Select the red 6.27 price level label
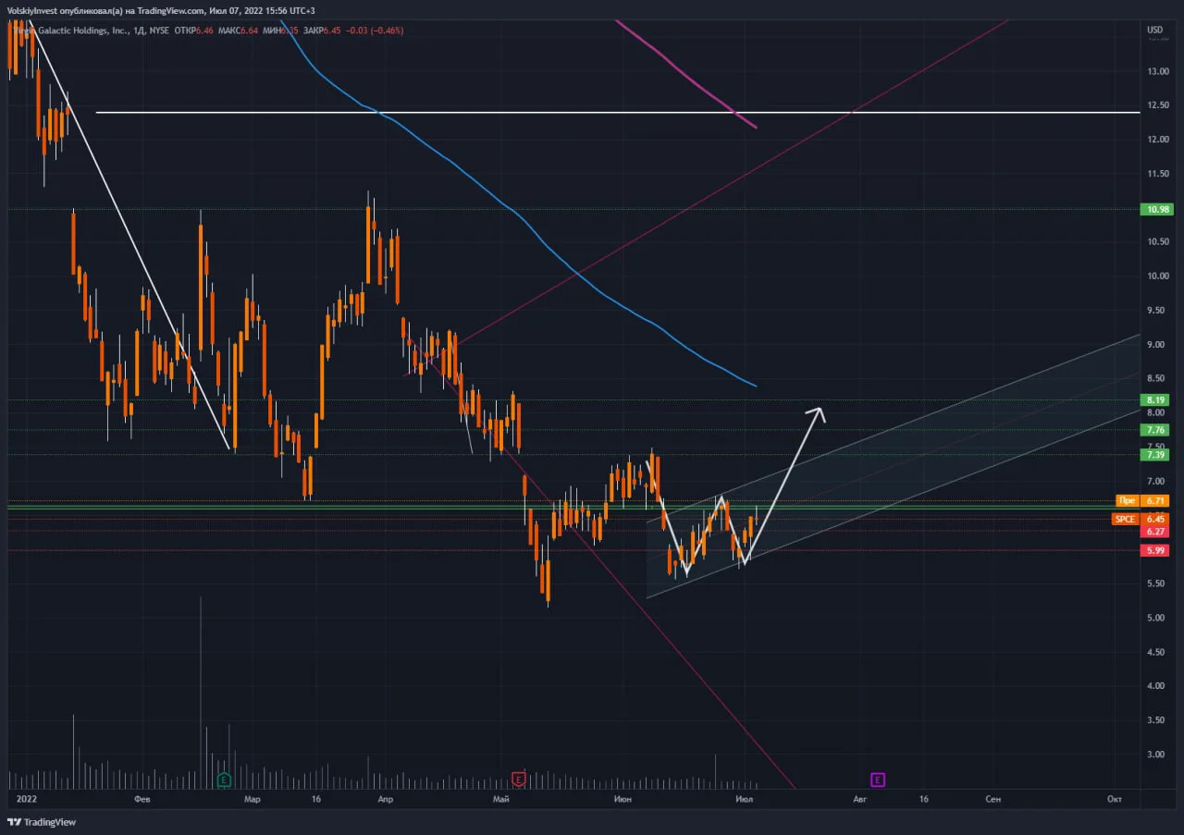 [1156, 532]
